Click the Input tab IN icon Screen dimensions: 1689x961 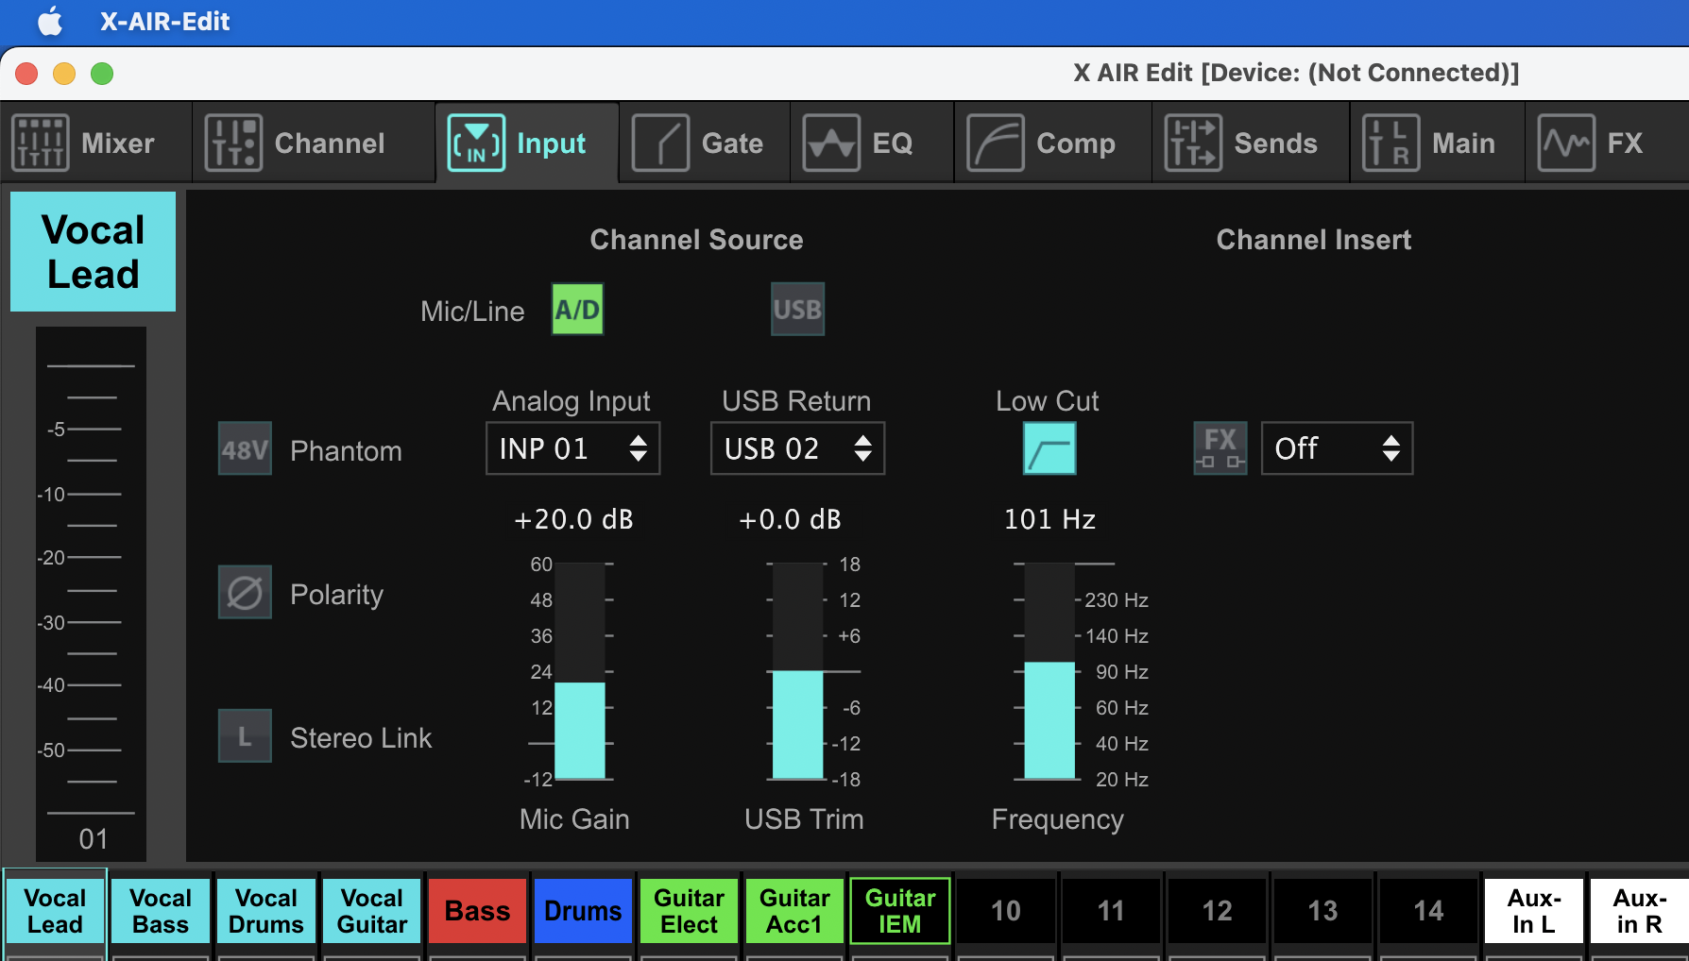[476, 143]
